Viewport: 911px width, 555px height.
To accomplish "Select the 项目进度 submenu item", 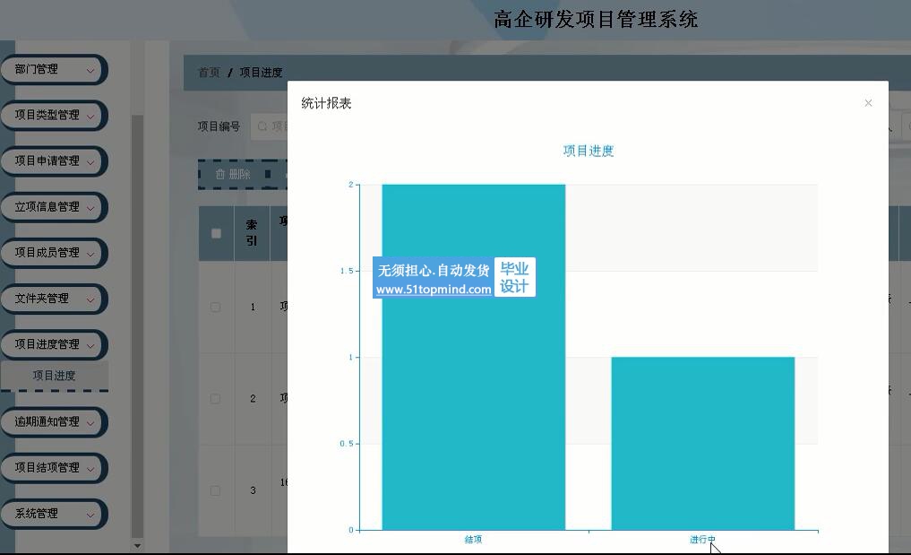I will [x=54, y=376].
